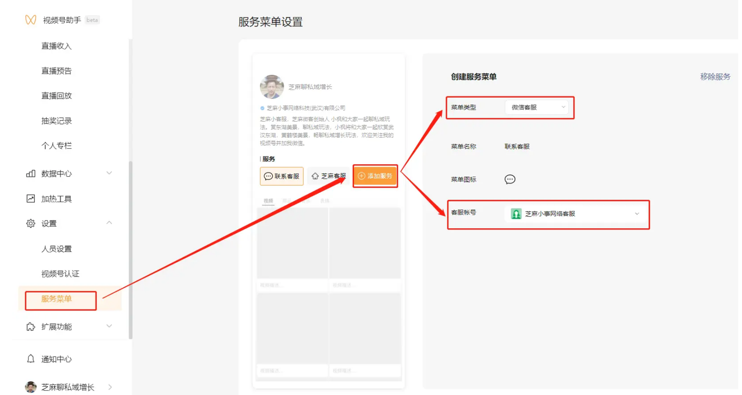
Task: Click the chat bubble icon on 联系客服
Action: click(x=269, y=176)
